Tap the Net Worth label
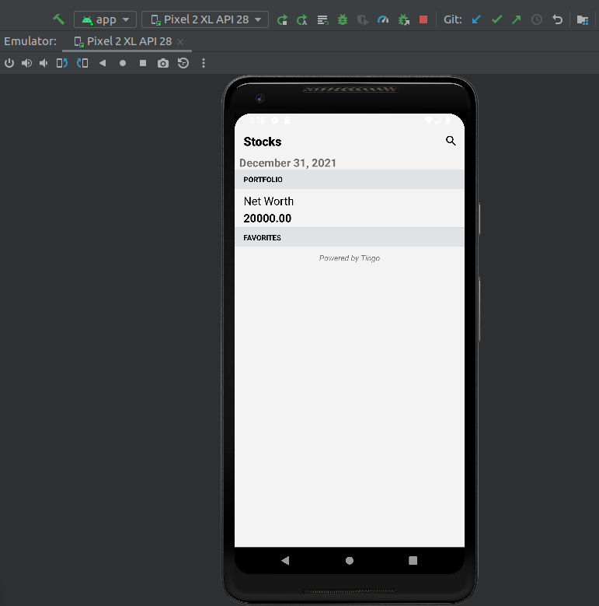The image size is (599, 606). pyautogui.click(x=269, y=201)
